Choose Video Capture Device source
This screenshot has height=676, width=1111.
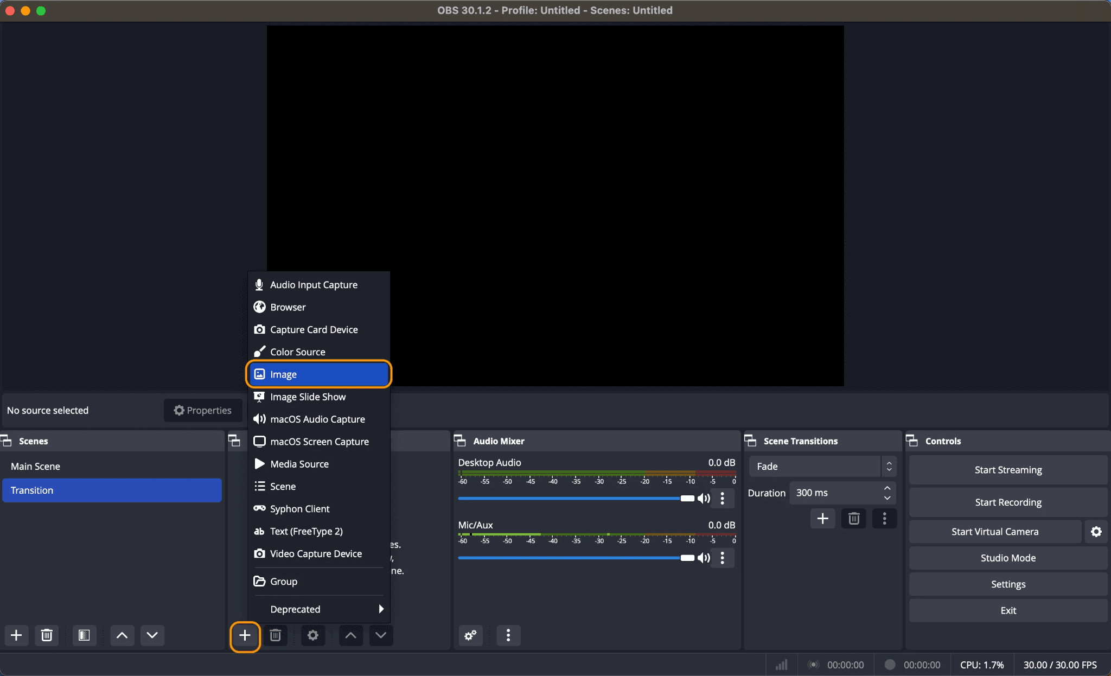pyautogui.click(x=319, y=553)
